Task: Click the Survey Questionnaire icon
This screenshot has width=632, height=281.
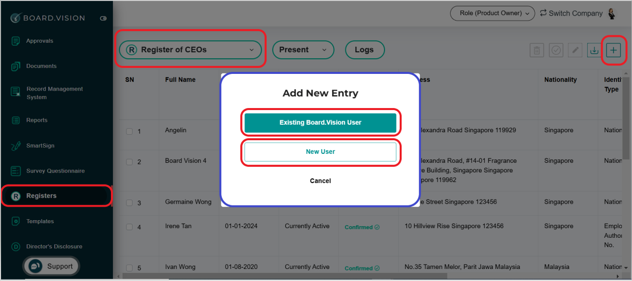Action: pyautogui.click(x=16, y=171)
